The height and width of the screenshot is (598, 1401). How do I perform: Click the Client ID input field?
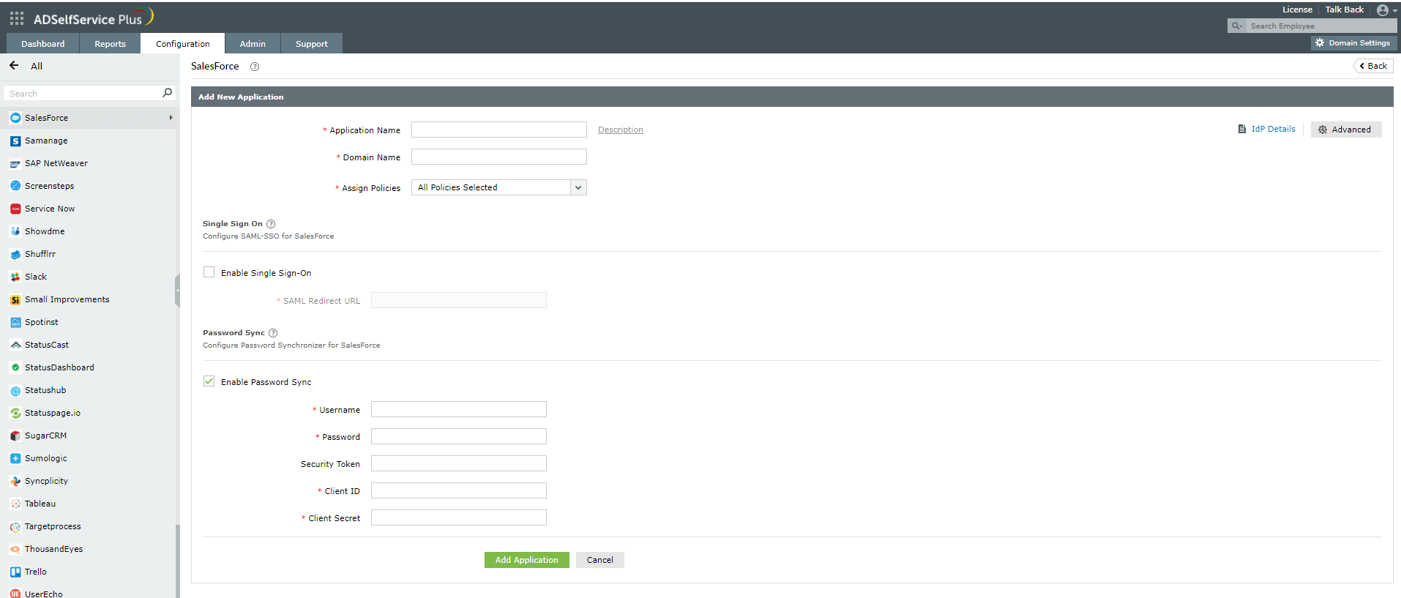(459, 490)
